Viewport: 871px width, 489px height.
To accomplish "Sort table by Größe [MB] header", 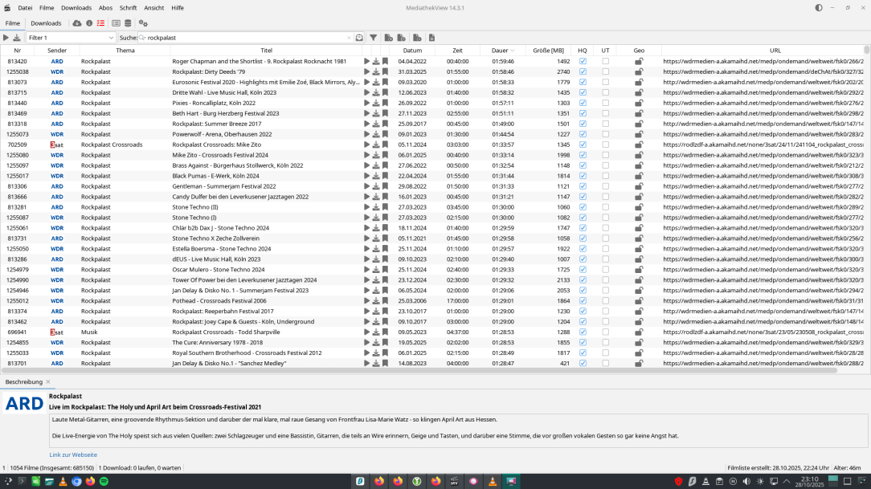I will pyautogui.click(x=548, y=51).
